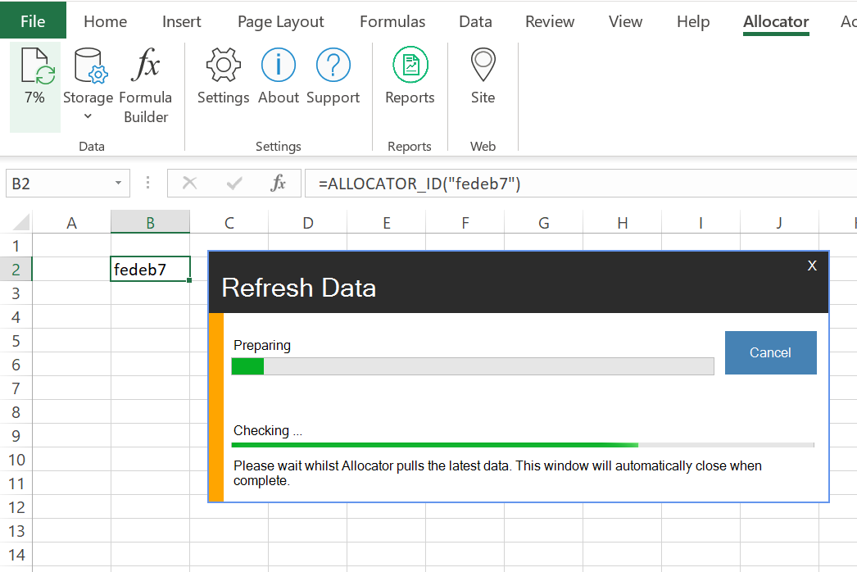Open the File tab
Screen dimensions: 857x572
pyautogui.click(x=33, y=22)
